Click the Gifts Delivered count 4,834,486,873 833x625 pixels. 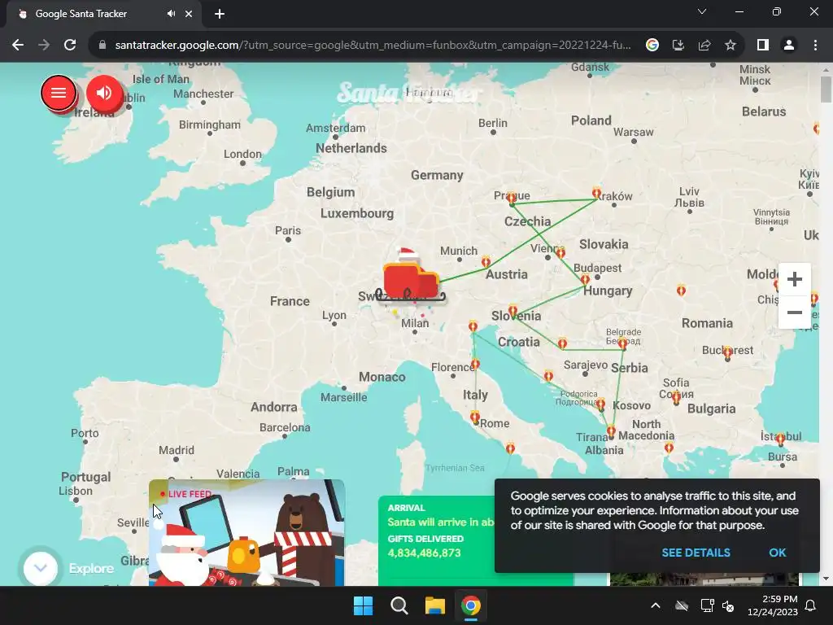(x=424, y=553)
